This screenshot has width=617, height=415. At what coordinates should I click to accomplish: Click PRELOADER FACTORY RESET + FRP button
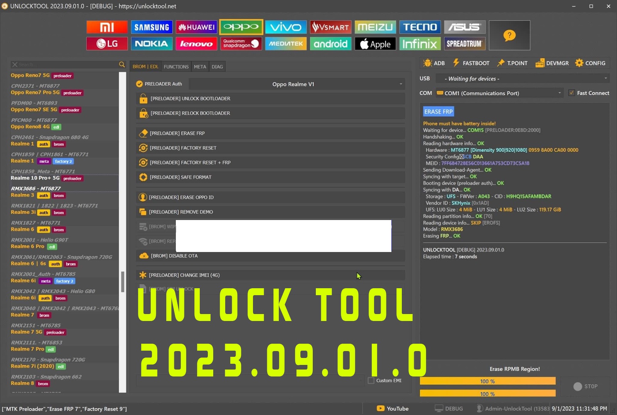tap(270, 163)
